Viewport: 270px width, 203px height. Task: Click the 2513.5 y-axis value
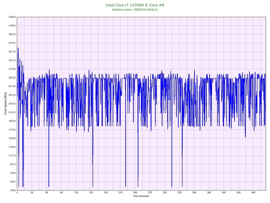pyautogui.click(x=12, y=95)
